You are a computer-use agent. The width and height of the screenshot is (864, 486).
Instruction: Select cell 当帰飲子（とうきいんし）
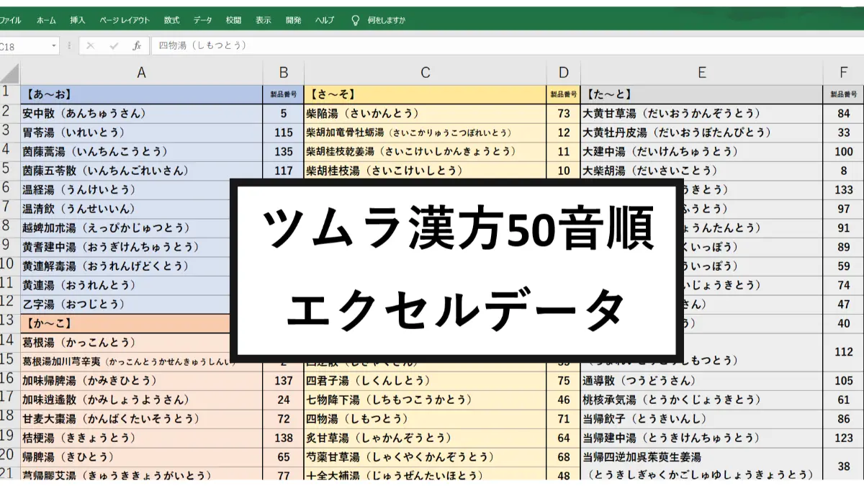coord(702,418)
